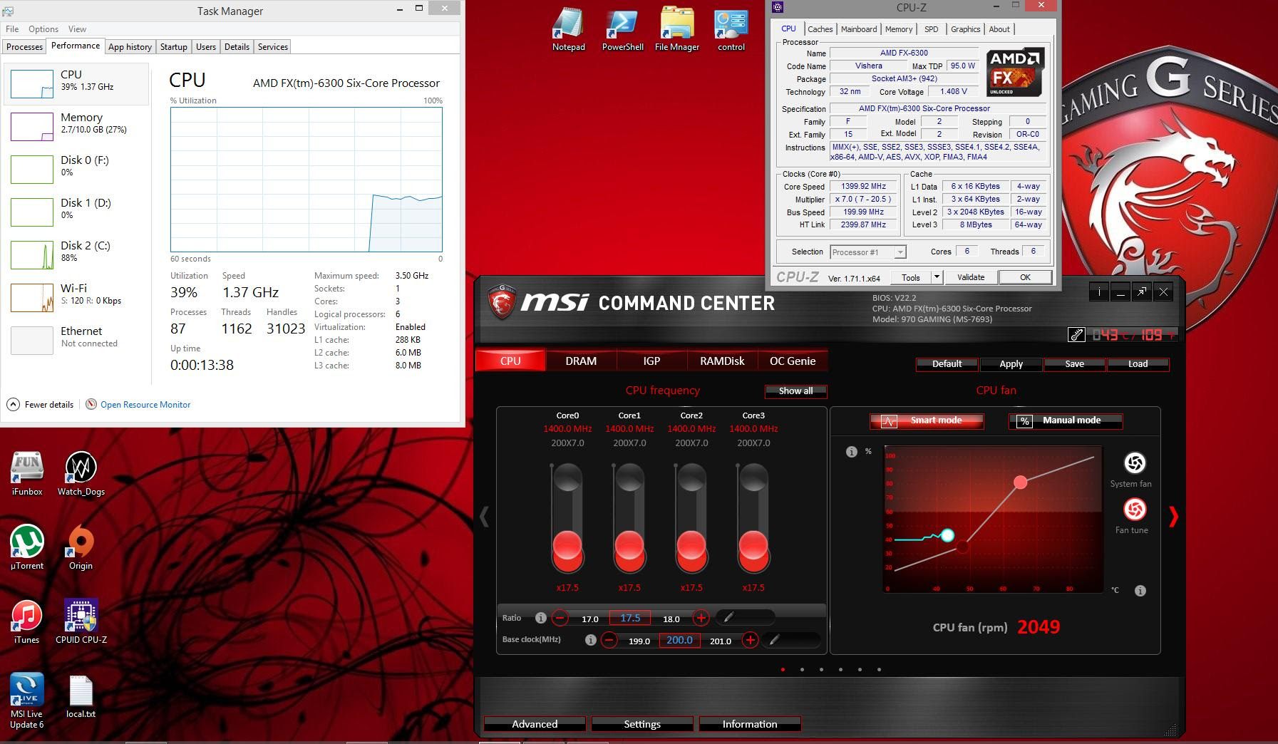Open the CPU-Z Mainboard tab
This screenshot has width=1278, height=744.
[x=859, y=29]
